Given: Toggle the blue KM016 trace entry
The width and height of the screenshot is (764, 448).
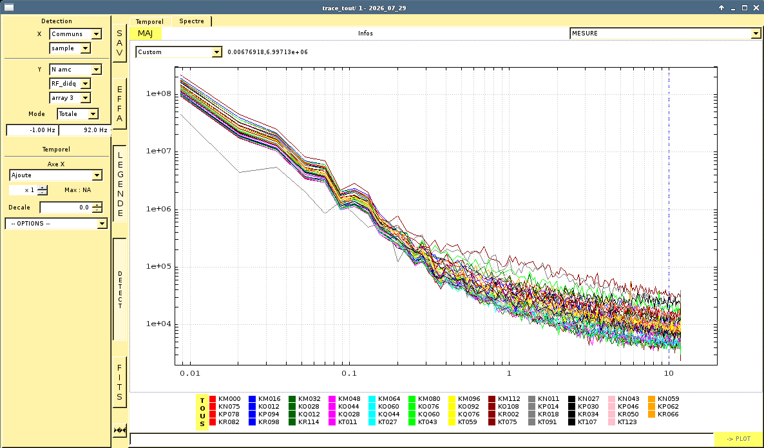Looking at the screenshot, I should (x=269, y=399).
